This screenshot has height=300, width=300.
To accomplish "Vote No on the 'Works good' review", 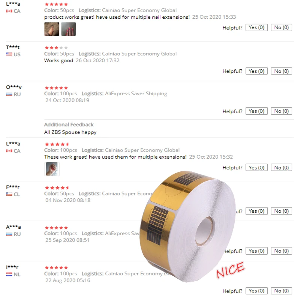I will coord(281,71).
